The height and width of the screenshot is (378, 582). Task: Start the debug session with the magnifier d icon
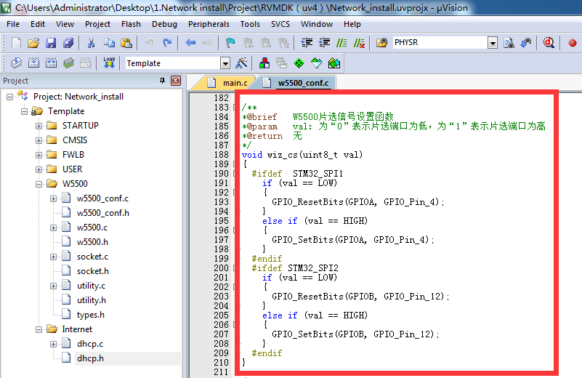[549, 43]
